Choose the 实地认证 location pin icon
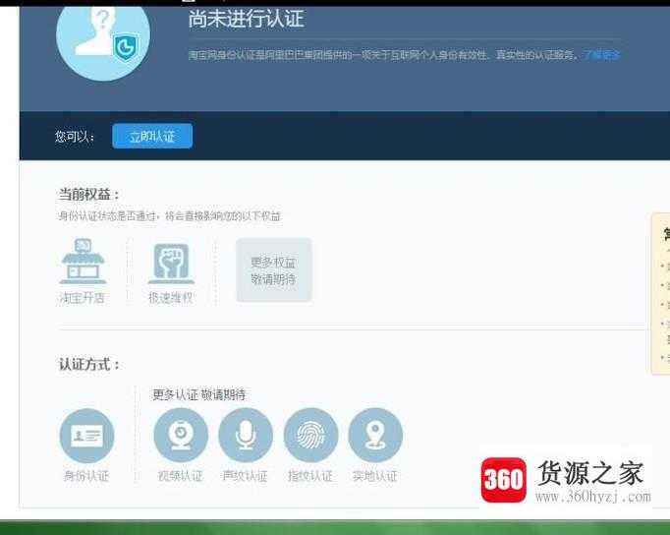The width and height of the screenshot is (670, 535). tap(375, 436)
